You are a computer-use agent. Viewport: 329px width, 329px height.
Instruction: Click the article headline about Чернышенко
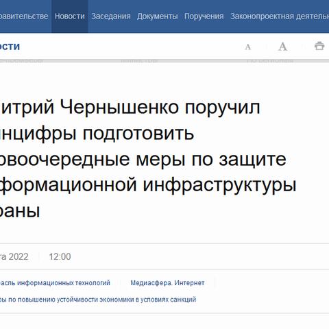148,159
